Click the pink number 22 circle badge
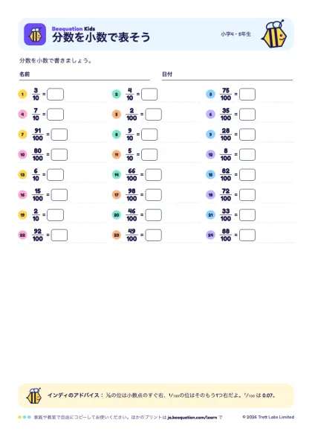Viewport: 312px width, 443px height. point(22,235)
